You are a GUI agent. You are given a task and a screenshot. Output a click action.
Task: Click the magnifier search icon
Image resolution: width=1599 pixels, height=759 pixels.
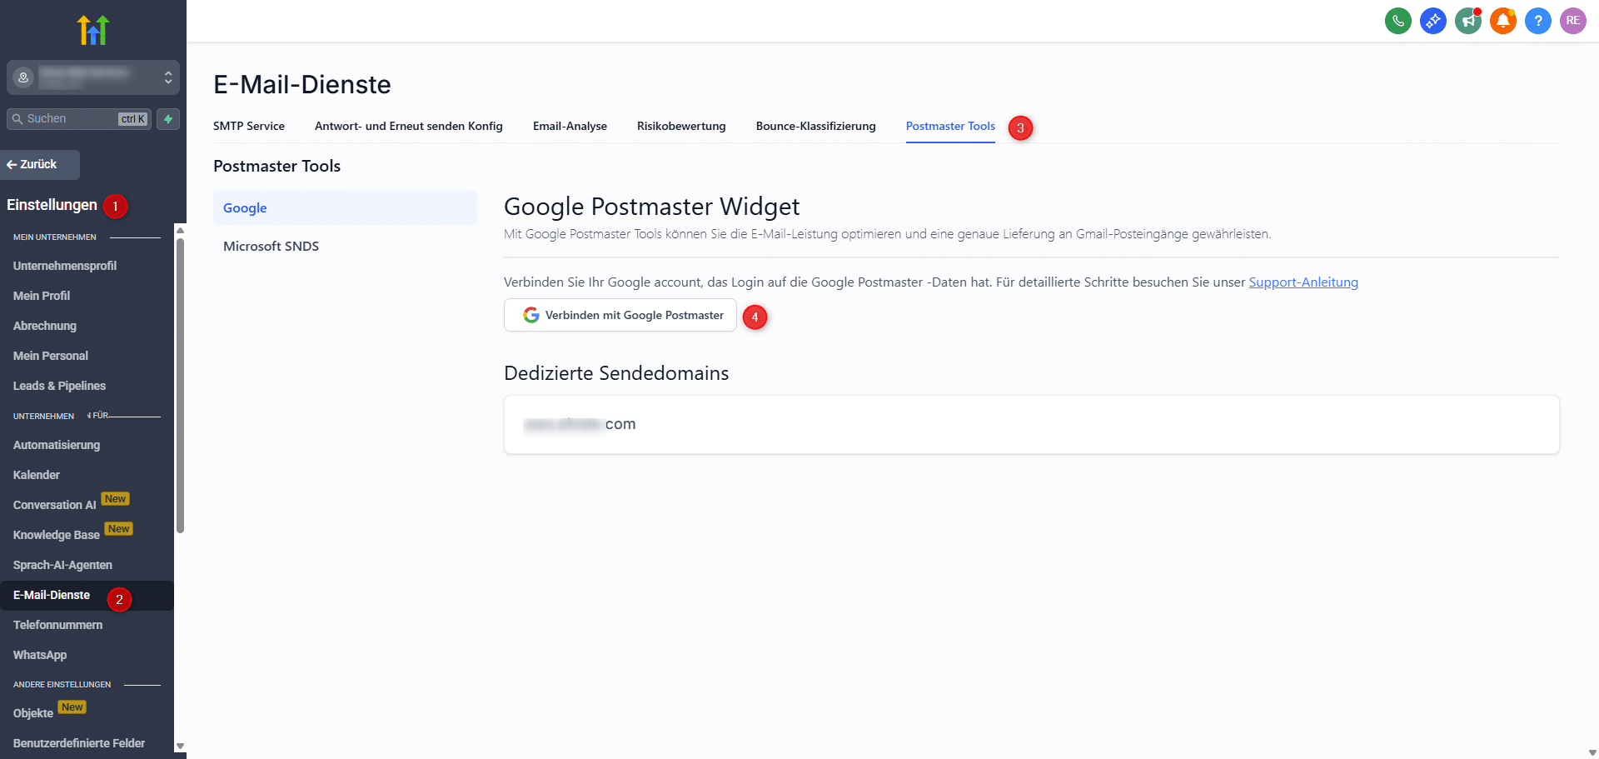click(17, 119)
